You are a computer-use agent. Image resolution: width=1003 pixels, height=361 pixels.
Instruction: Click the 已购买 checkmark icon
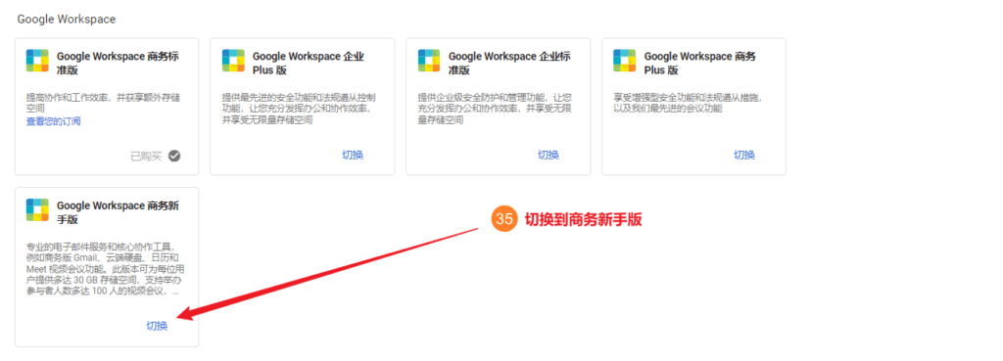pos(174,156)
